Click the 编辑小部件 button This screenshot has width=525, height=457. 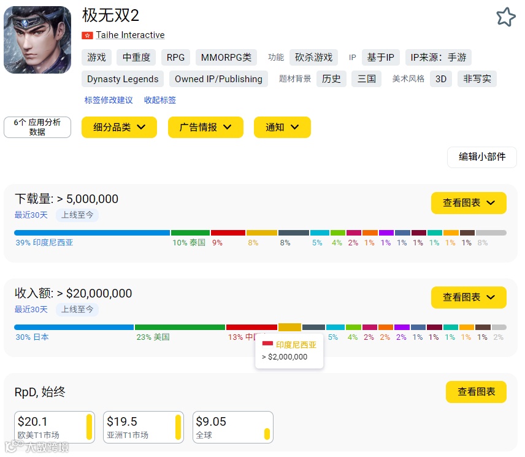click(x=482, y=156)
